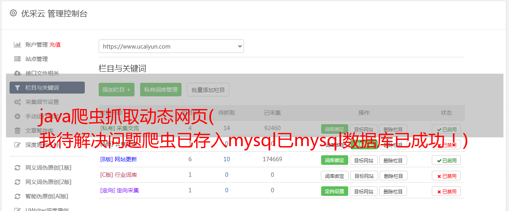
Task: Click 目标网站 for the 行业词库 row
Action: tap(364, 176)
